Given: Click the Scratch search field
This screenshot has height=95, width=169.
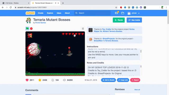Looking at the screenshot, I should coord(92,13).
